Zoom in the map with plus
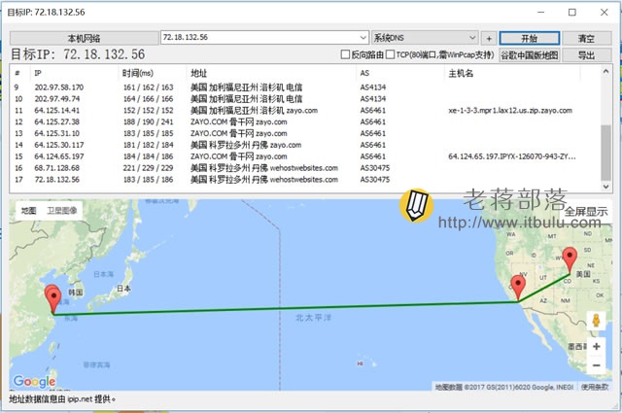The image size is (622, 413). click(596, 346)
